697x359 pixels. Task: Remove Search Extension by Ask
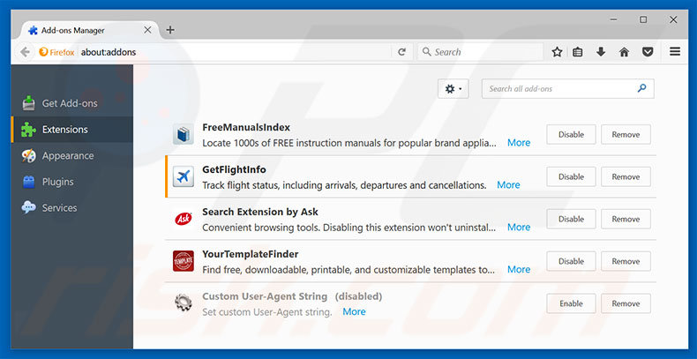[626, 219]
